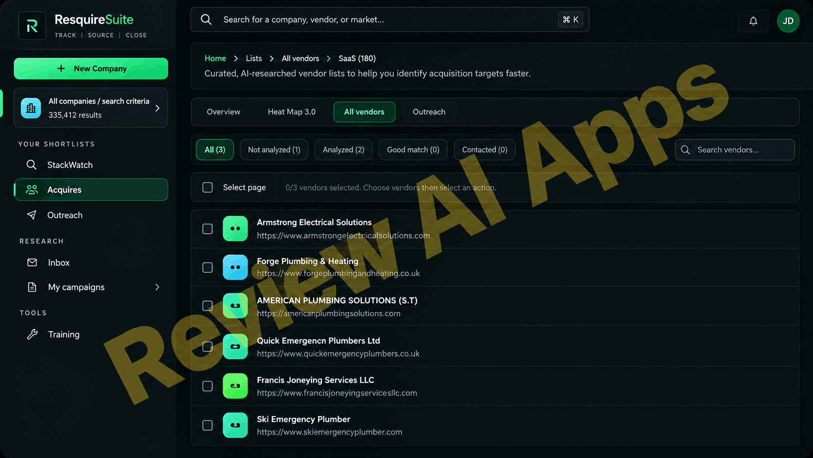The width and height of the screenshot is (813, 458).
Task: Click the search magnifier icon in top bar
Action: click(206, 19)
